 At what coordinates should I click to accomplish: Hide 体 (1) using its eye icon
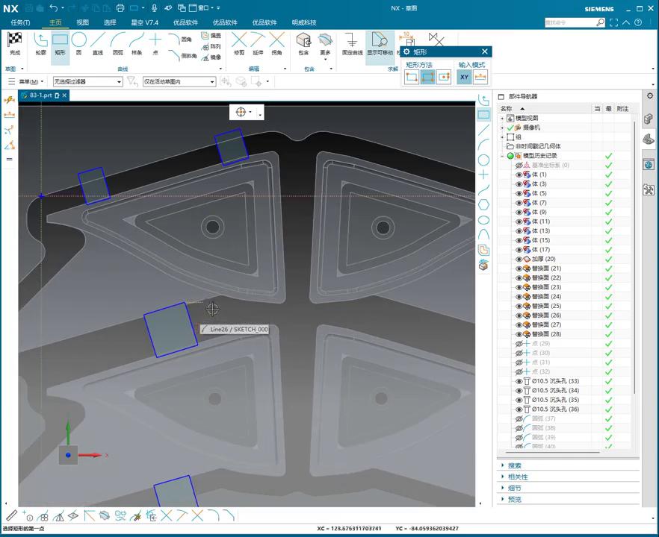pos(519,175)
